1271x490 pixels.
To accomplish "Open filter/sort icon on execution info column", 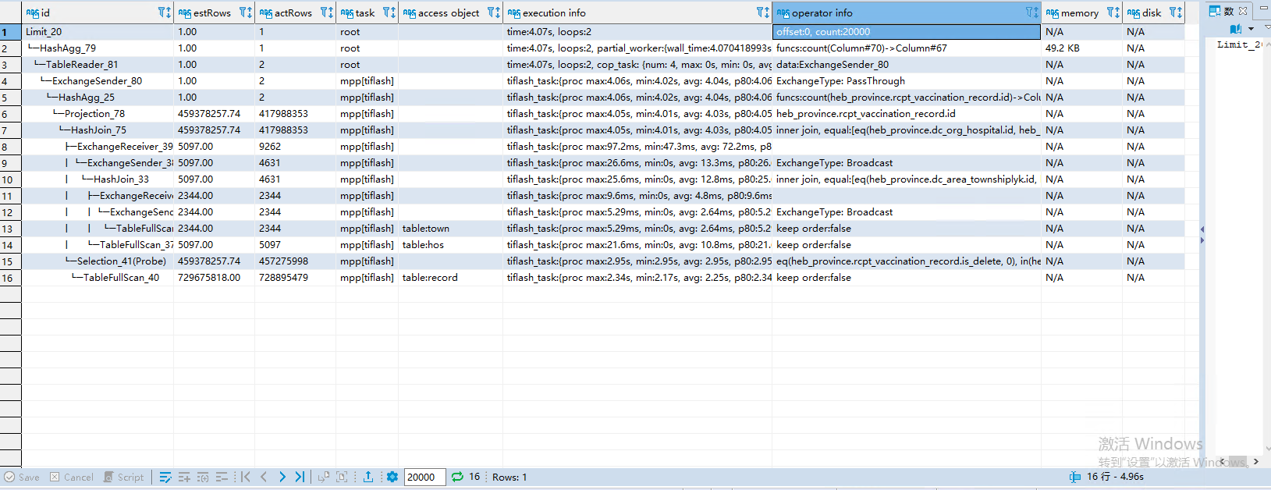I will [x=762, y=12].
